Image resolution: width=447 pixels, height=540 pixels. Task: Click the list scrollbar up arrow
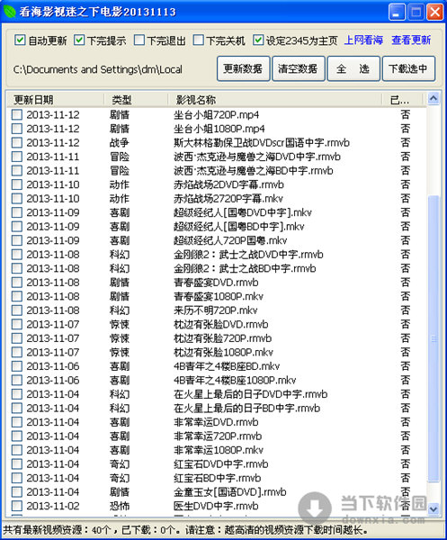tap(434, 99)
